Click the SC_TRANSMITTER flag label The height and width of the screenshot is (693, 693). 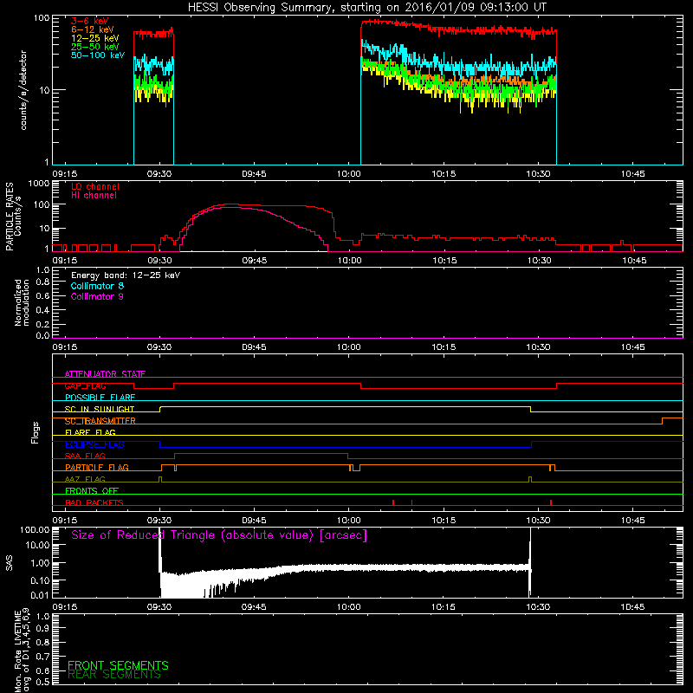[x=100, y=421]
